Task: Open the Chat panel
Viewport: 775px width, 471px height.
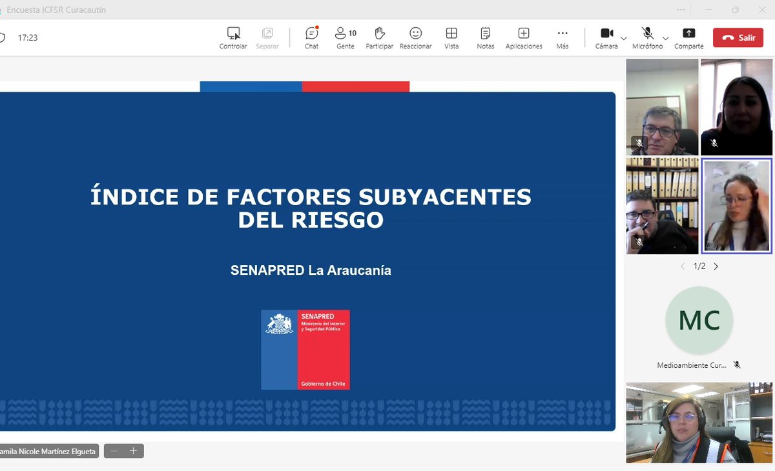Action: [311, 38]
